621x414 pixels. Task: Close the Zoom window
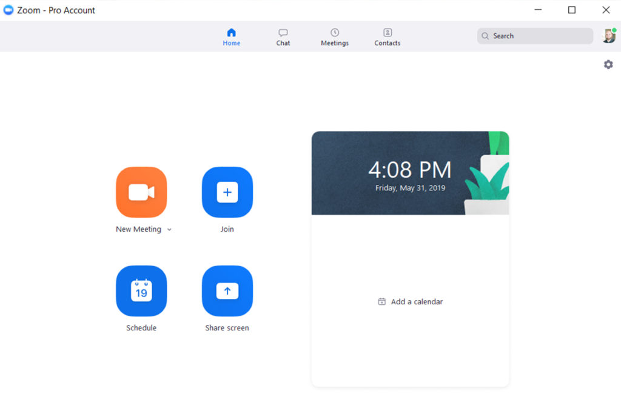click(606, 10)
